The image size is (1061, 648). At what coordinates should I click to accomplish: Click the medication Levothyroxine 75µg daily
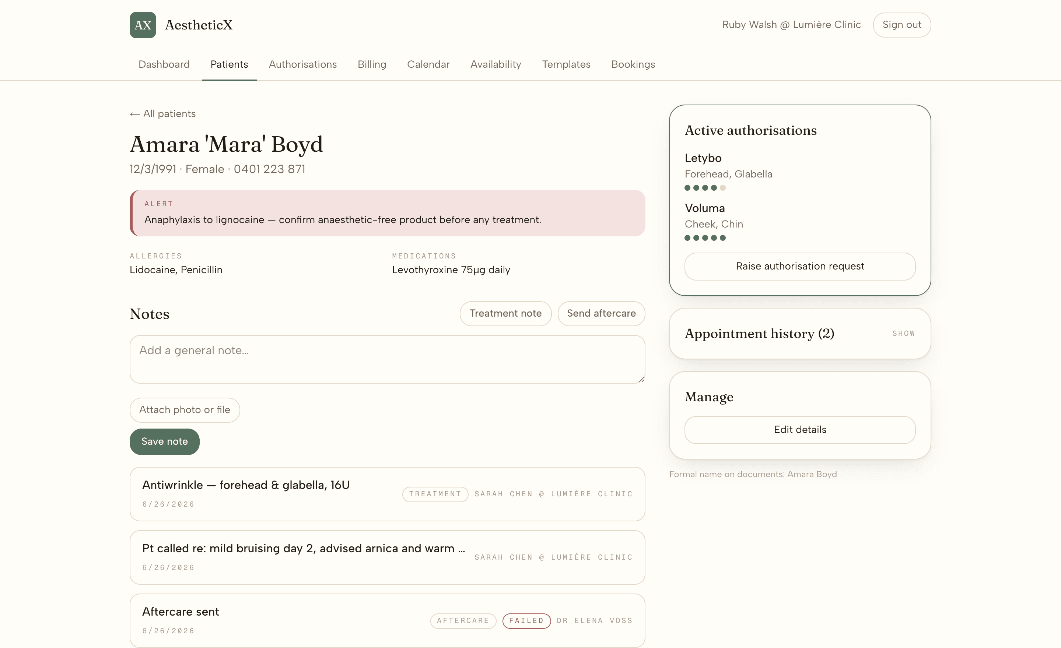451,270
